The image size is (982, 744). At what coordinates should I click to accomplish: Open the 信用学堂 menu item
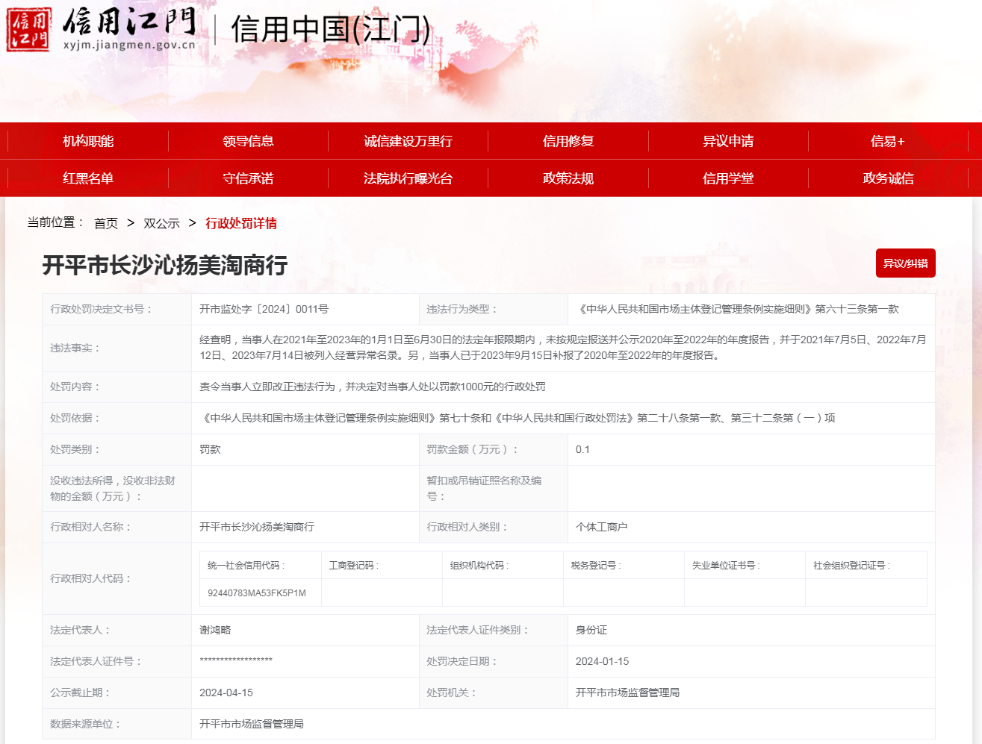point(728,178)
